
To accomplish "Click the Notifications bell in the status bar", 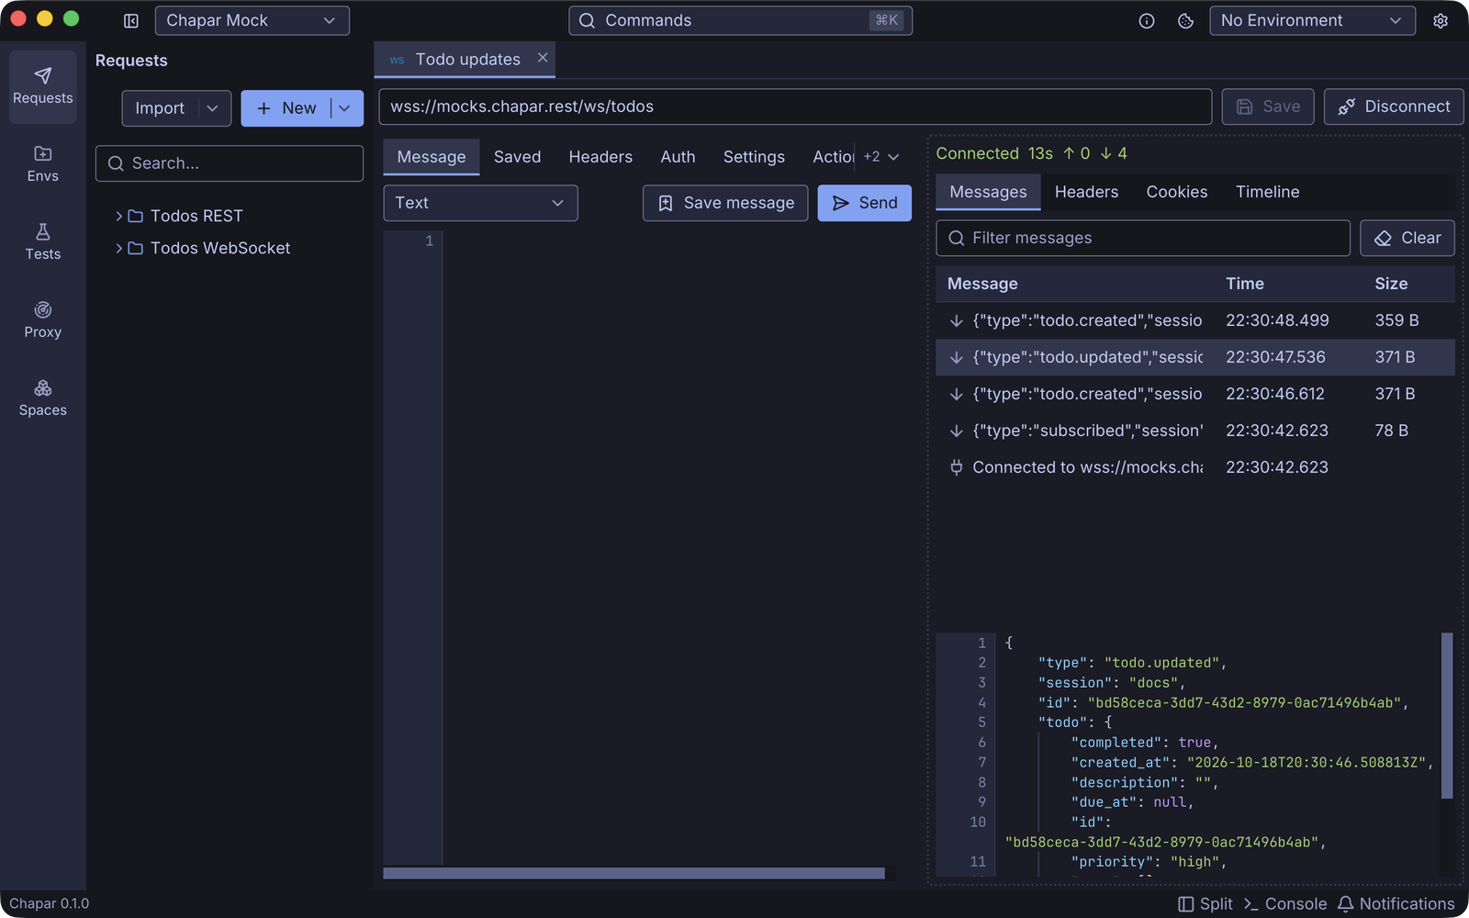I will coord(1396,904).
